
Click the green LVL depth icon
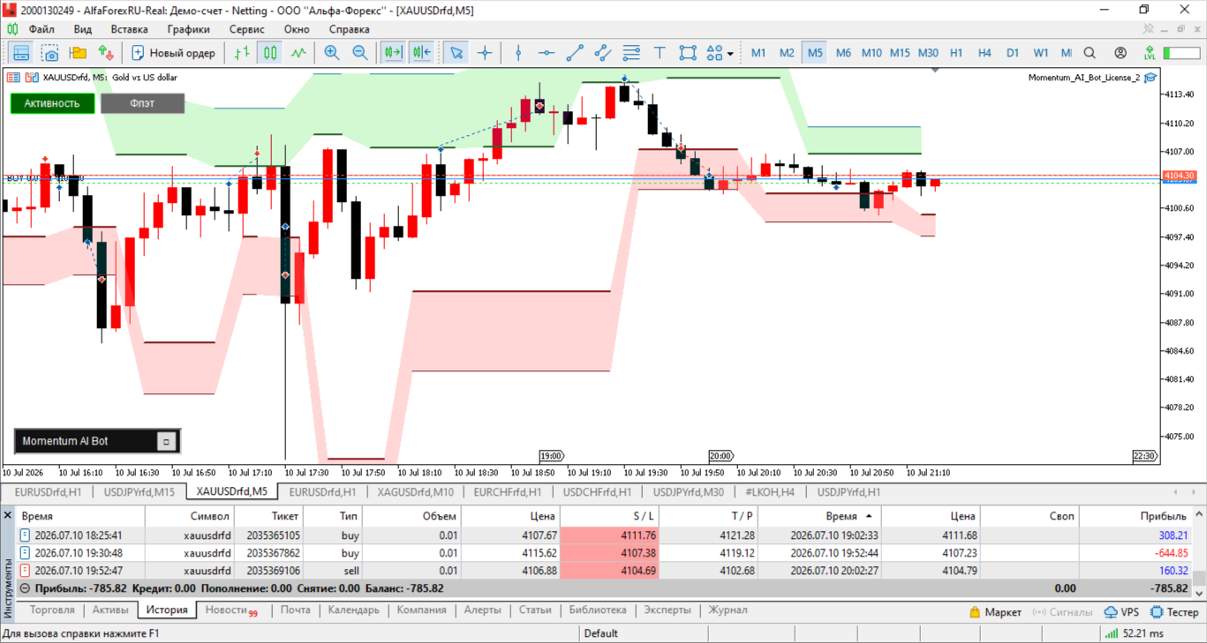(1150, 53)
